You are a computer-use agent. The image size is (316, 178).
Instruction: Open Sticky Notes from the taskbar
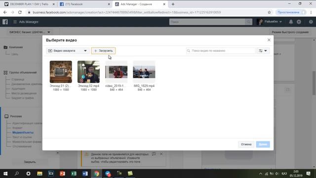click(x=130, y=174)
